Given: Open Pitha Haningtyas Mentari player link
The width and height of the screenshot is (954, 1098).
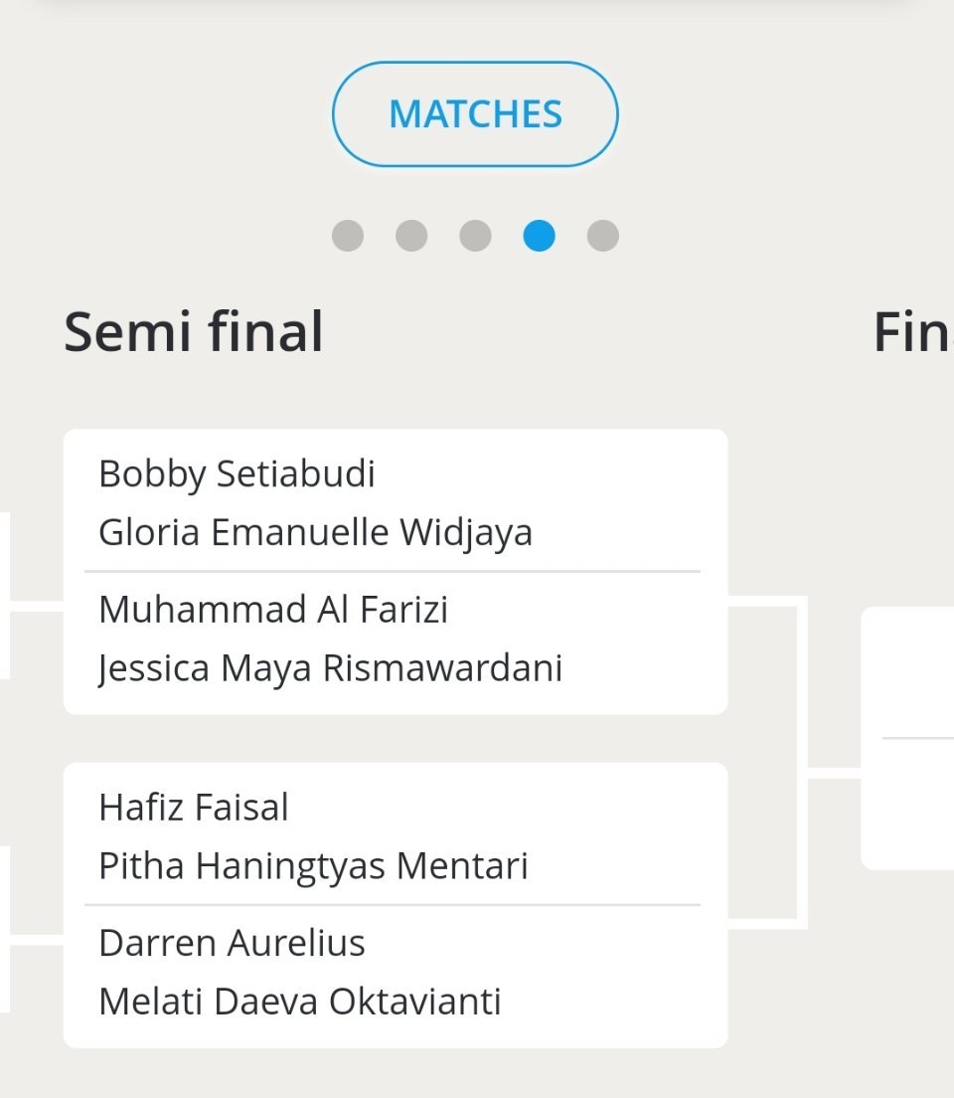Looking at the screenshot, I should pos(313,865).
